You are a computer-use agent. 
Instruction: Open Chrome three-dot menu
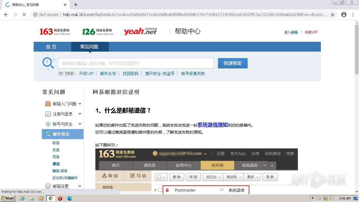coord(353,15)
